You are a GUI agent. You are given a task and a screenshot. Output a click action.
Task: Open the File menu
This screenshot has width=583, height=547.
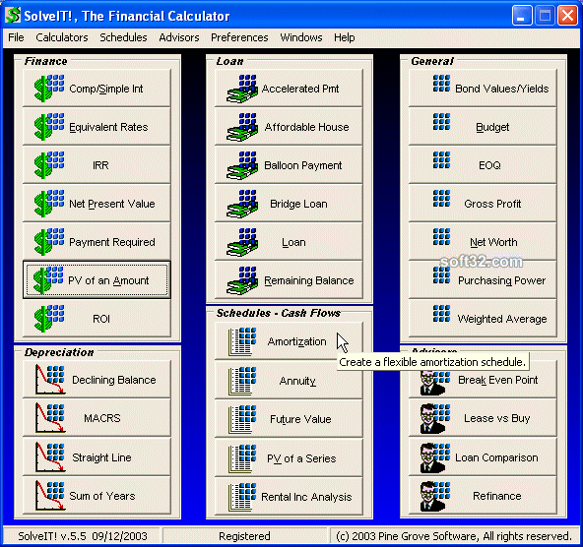(16, 37)
